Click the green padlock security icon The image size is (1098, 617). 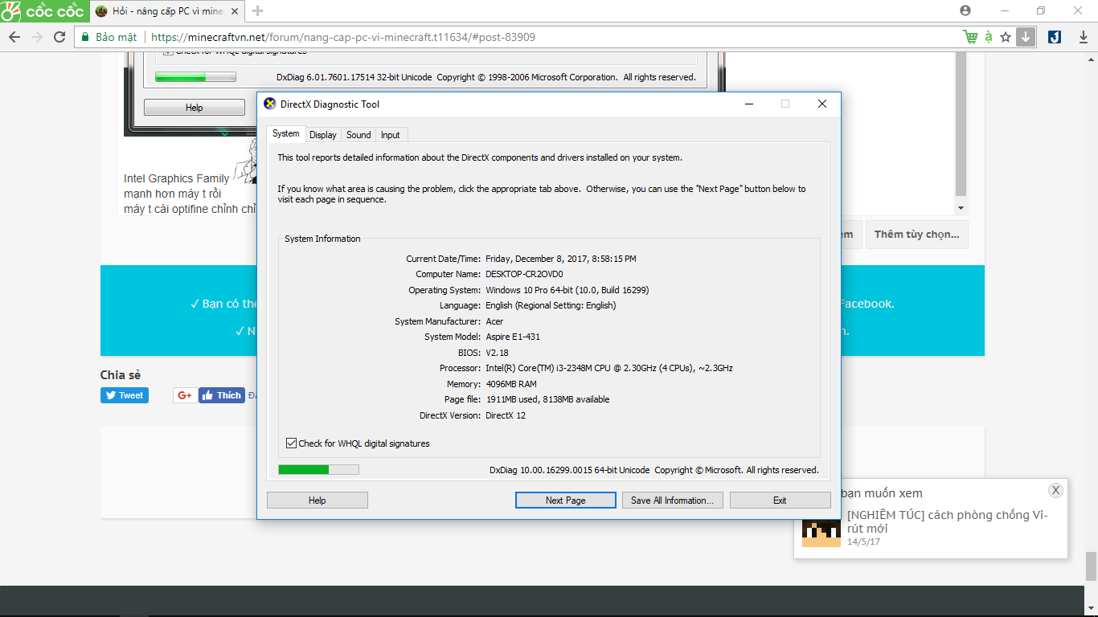(x=85, y=37)
